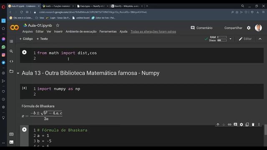The width and height of the screenshot is (267, 150).
Task: Click the Comentário button
Action: [202, 28]
